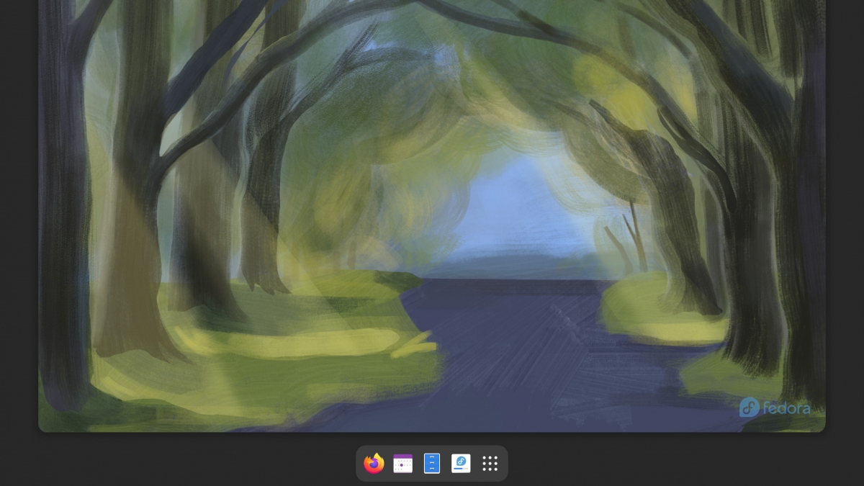Show all applications grid
The image size is (864, 486).
coord(490,464)
